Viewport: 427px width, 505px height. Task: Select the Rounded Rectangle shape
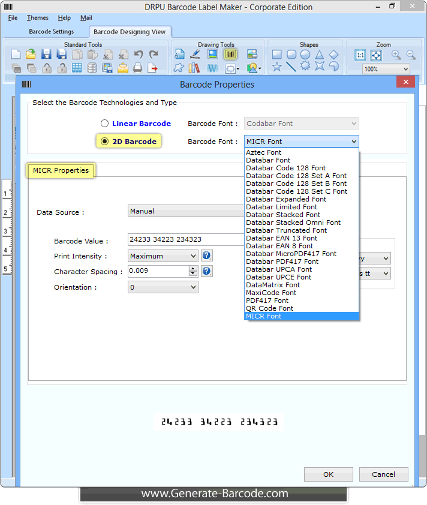[291, 55]
